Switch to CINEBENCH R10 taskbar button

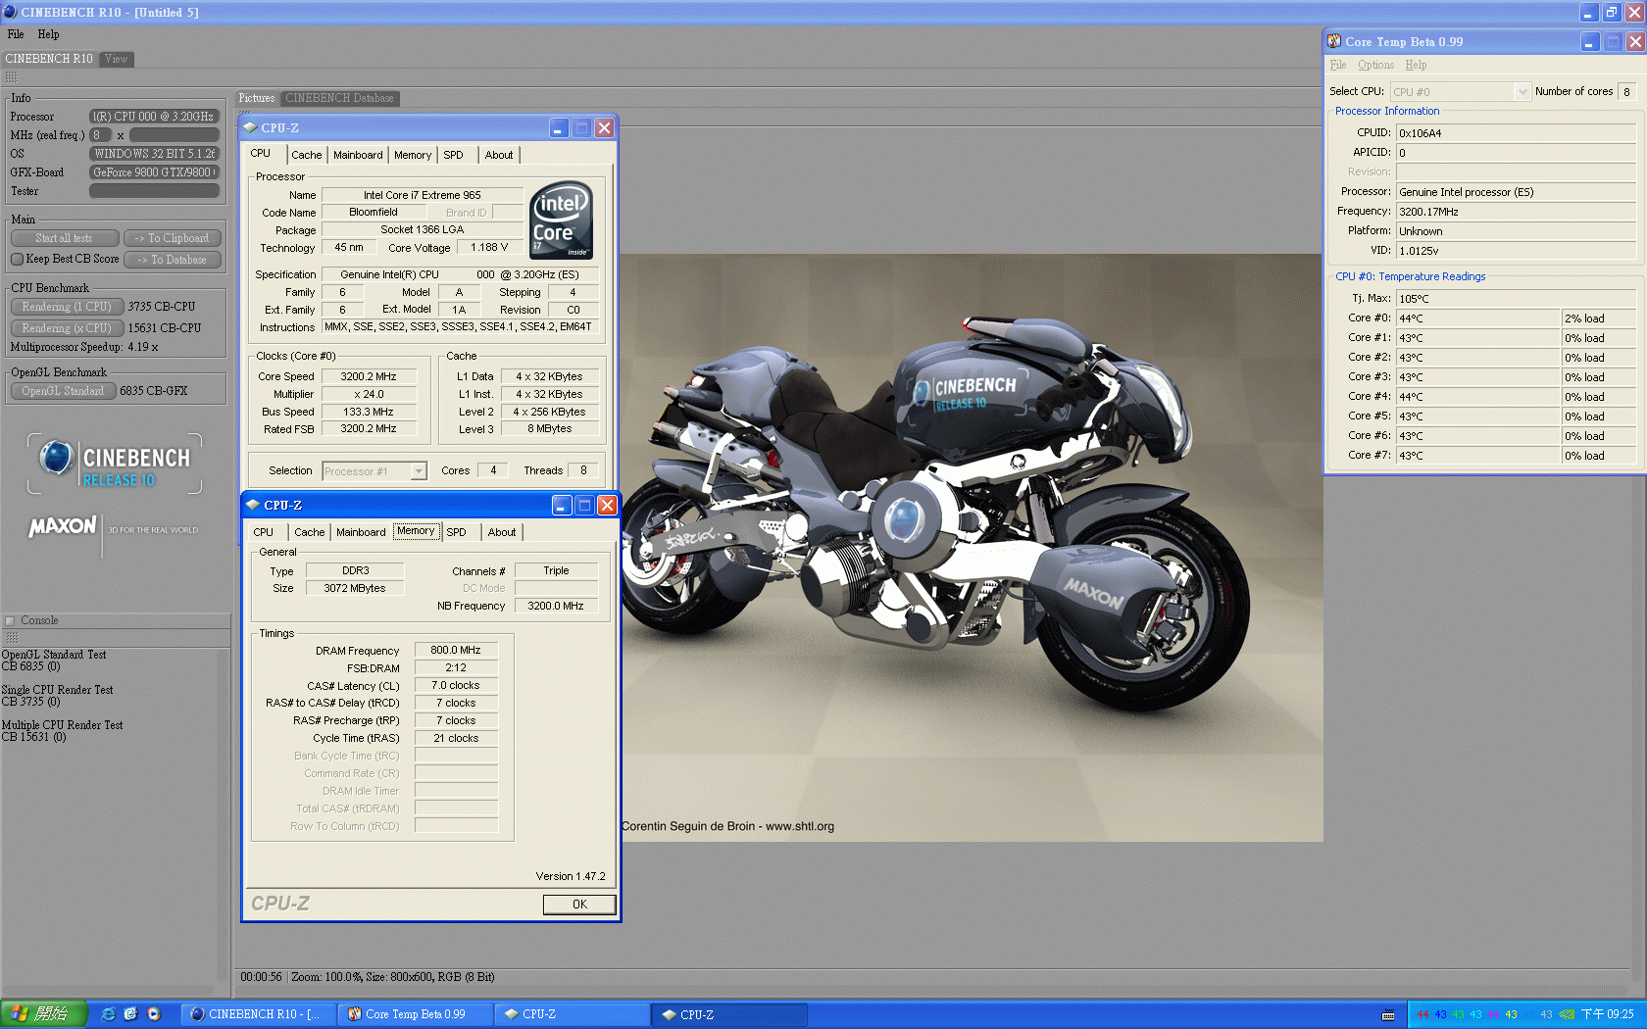coord(257,1014)
